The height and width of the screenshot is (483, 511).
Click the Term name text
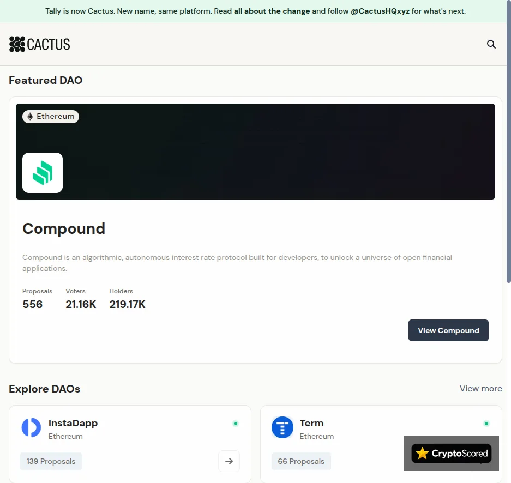tap(311, 423)
